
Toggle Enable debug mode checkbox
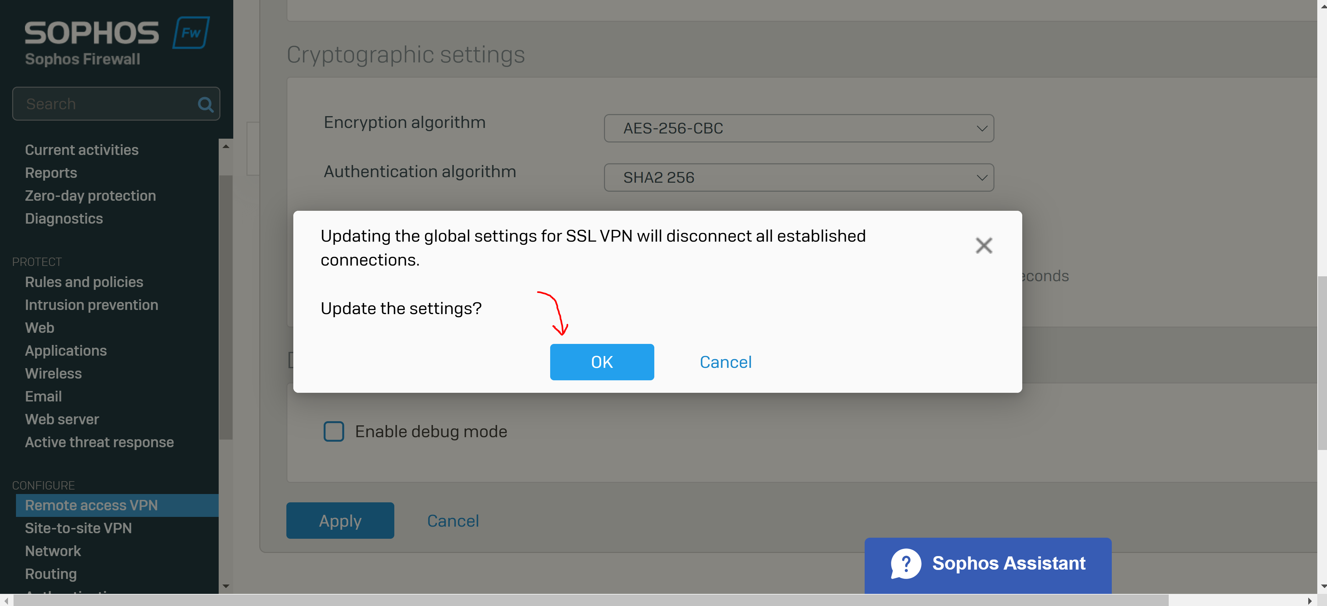click(x=334, y=432)
